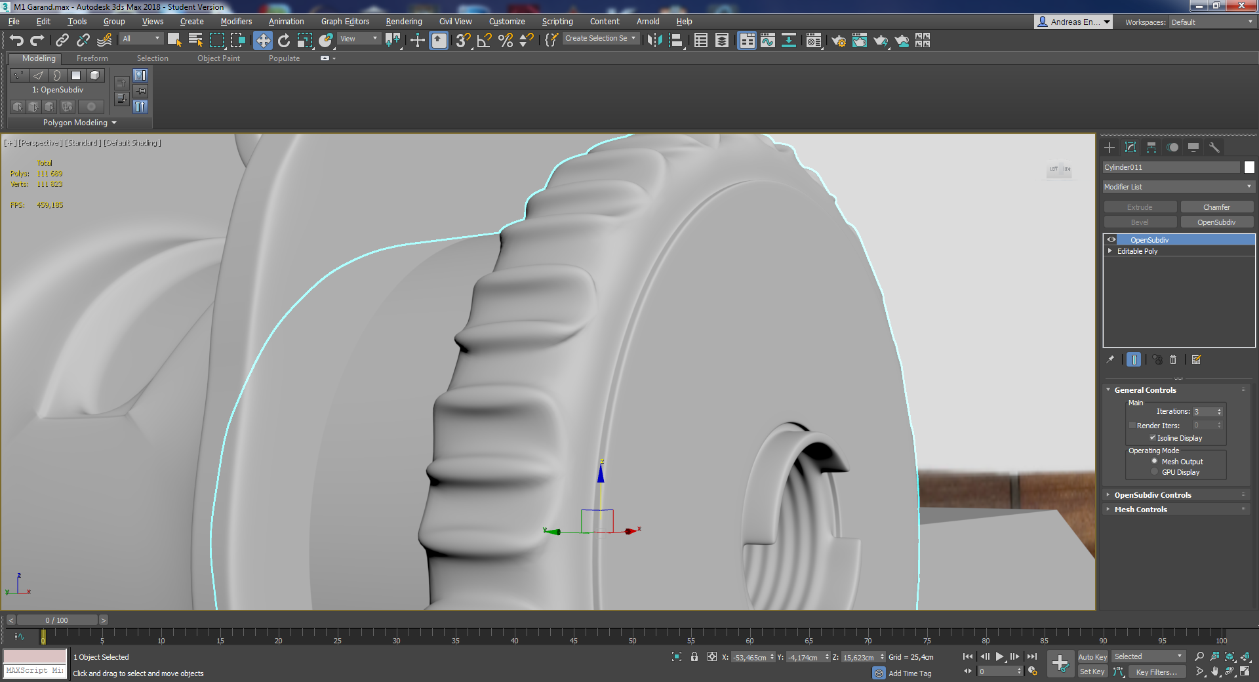The image size is (1259, 682).
Task: Click Play Animation button
Action: 999,656
